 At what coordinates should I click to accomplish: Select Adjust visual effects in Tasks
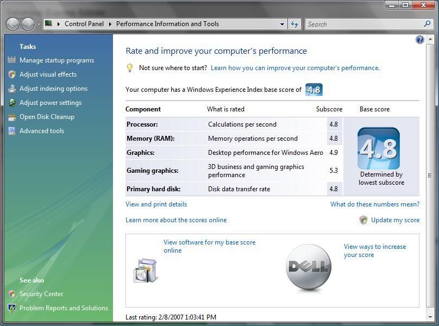coord(48,74)
